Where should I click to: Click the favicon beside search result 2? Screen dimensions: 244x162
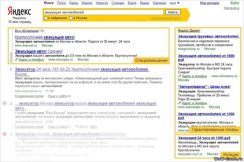(x=4, y=103)
